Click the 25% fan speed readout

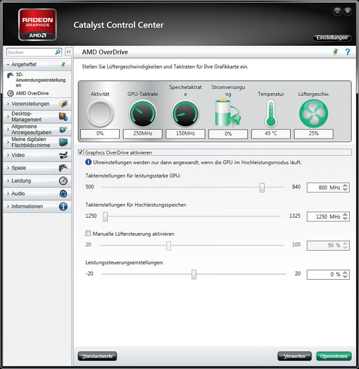(x=314, y=134)
